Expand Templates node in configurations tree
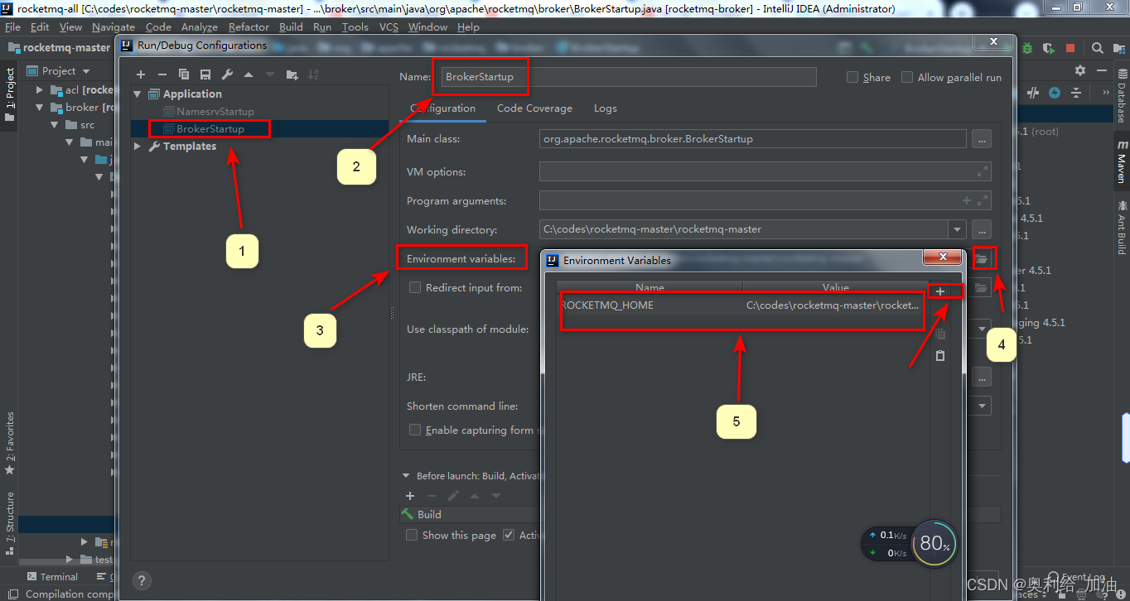The width and height of the screenshot is (1130, 601). [x=138, y=147]
